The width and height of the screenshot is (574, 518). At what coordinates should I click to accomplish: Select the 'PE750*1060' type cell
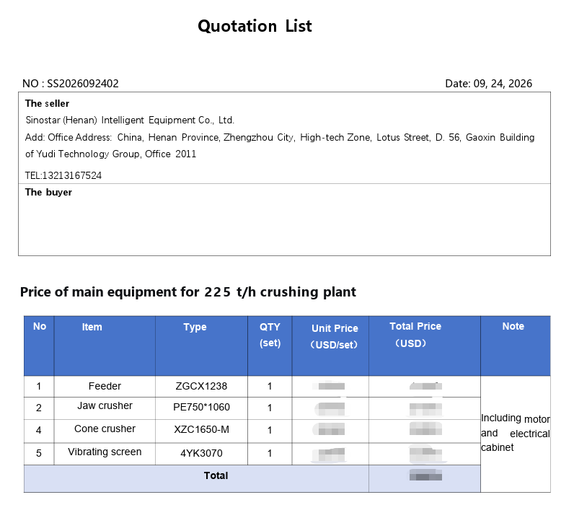[201, 407]
